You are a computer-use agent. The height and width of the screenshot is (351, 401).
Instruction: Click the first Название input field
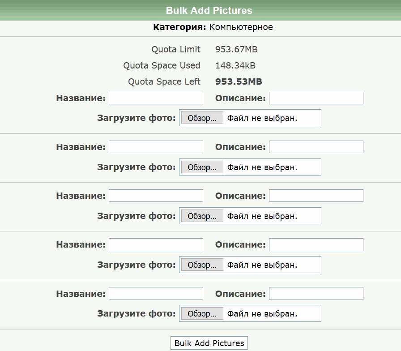156,98
